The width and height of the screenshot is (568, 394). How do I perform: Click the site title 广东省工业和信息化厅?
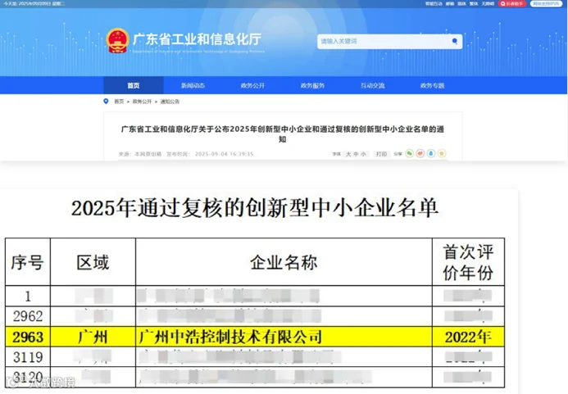point(197,39)
